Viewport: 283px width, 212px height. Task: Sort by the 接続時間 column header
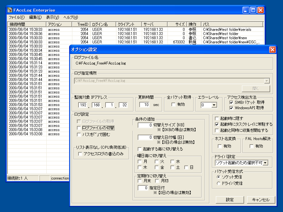point(27,24)
